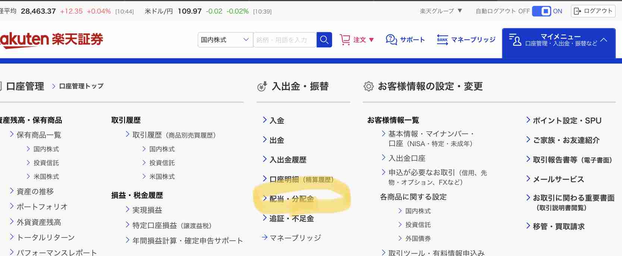Open the 注文 cart icon
This screenshot has height=256, width=622.
[x=345, y=40]
